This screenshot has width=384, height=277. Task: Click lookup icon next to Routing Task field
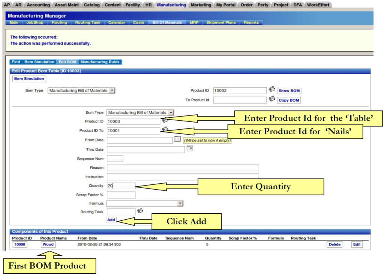pos(140,211)
